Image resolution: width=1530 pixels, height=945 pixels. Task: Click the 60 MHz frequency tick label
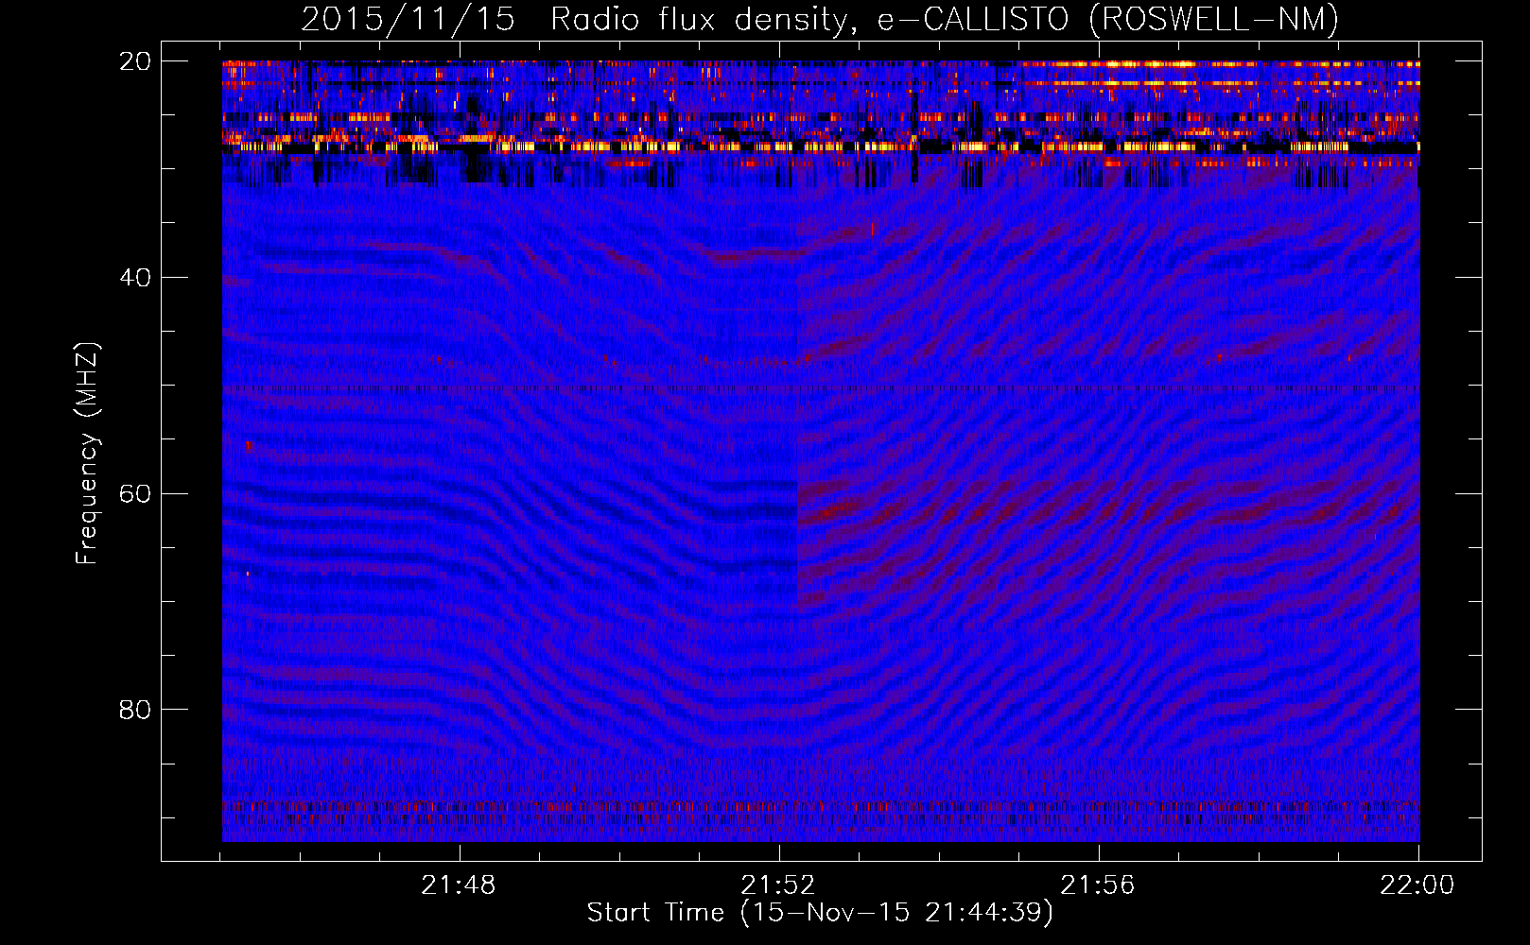pyautogui.click(x=135, y=493)
